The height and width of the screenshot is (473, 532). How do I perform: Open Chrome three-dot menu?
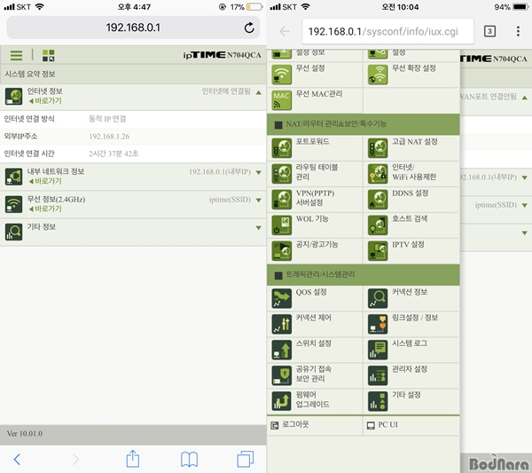point(517,31)
